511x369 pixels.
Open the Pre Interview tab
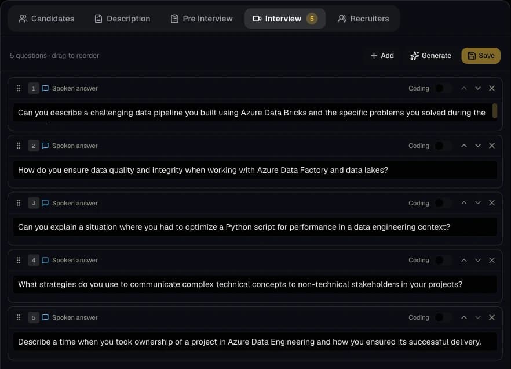(202, 19)
